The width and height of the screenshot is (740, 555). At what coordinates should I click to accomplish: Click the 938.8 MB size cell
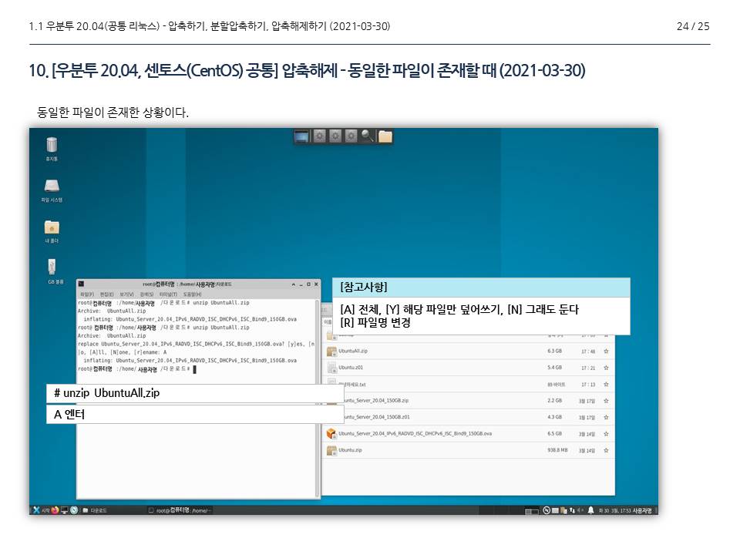(x=557, y=450)
